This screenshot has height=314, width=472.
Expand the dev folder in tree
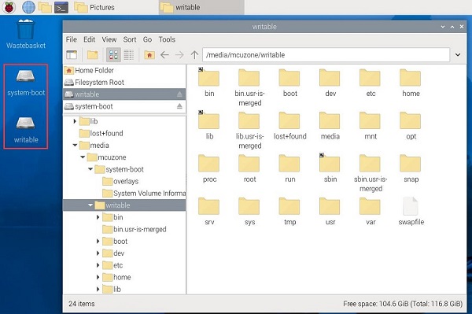tap(98, 253)
